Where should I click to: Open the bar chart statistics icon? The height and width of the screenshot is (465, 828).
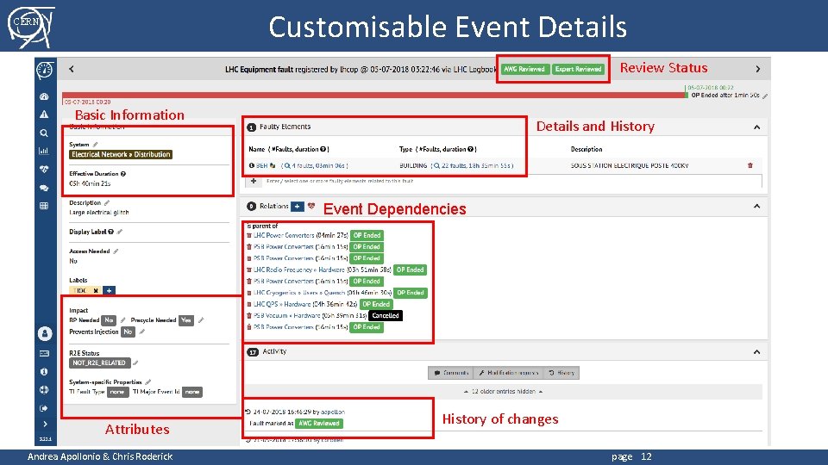tap(44, 151)
